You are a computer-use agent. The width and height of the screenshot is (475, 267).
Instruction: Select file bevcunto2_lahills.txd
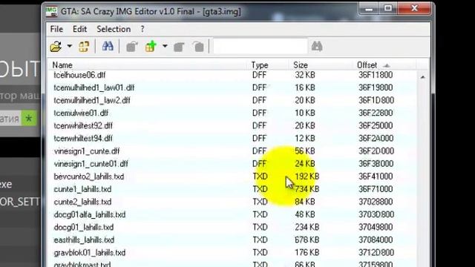pos(89,177)
